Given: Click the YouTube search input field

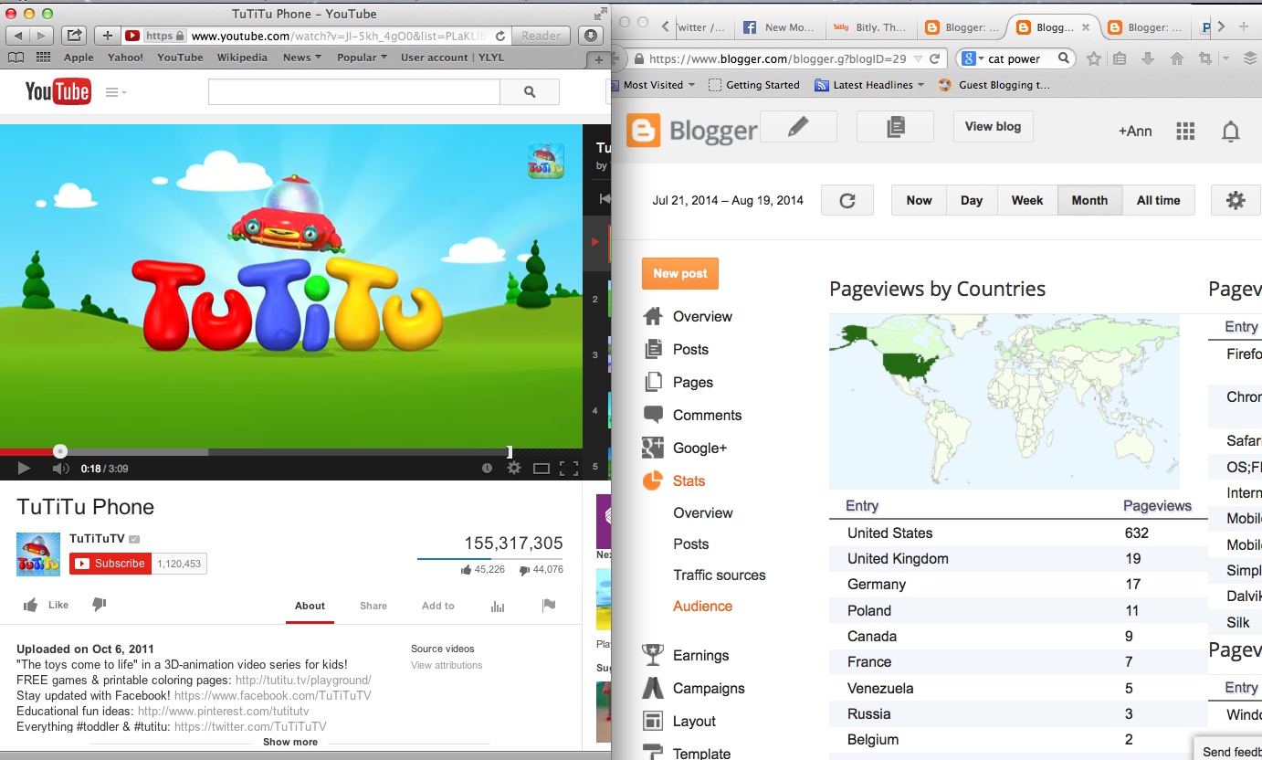Looking at the screenshot, I should click(x=354, y=92).
